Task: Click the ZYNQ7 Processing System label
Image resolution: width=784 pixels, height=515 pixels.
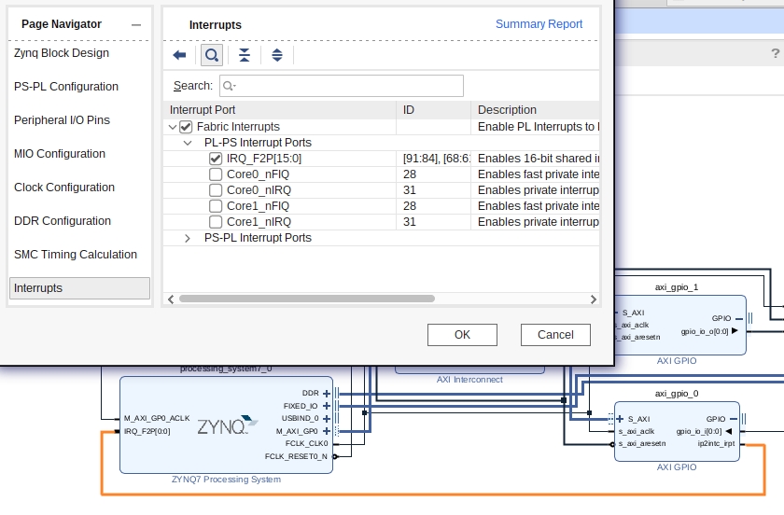Action: coord(226,479)
